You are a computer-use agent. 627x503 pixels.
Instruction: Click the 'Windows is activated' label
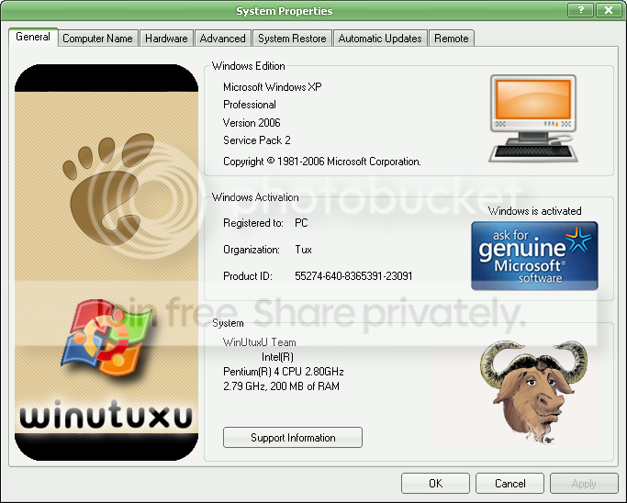(534, 211)
